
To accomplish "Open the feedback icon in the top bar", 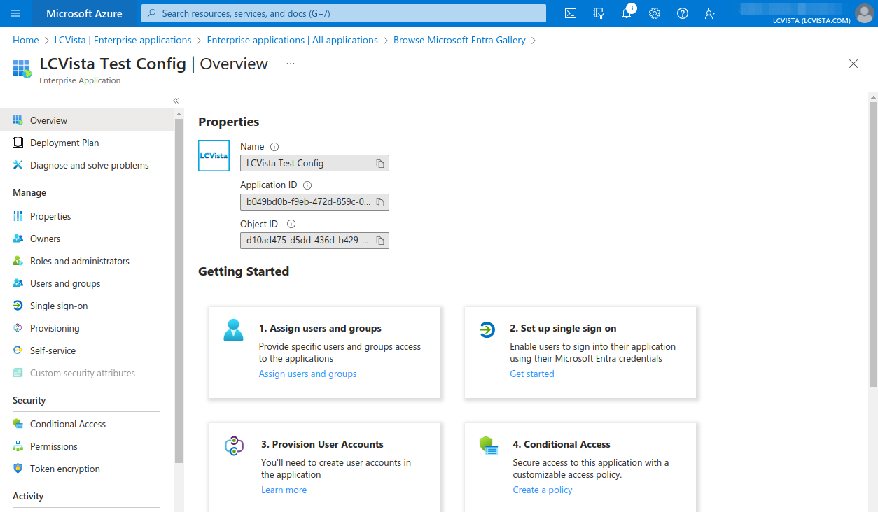I will 711,13.
